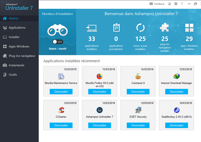Click the logged applications clipboard icon

coord(117,28)
